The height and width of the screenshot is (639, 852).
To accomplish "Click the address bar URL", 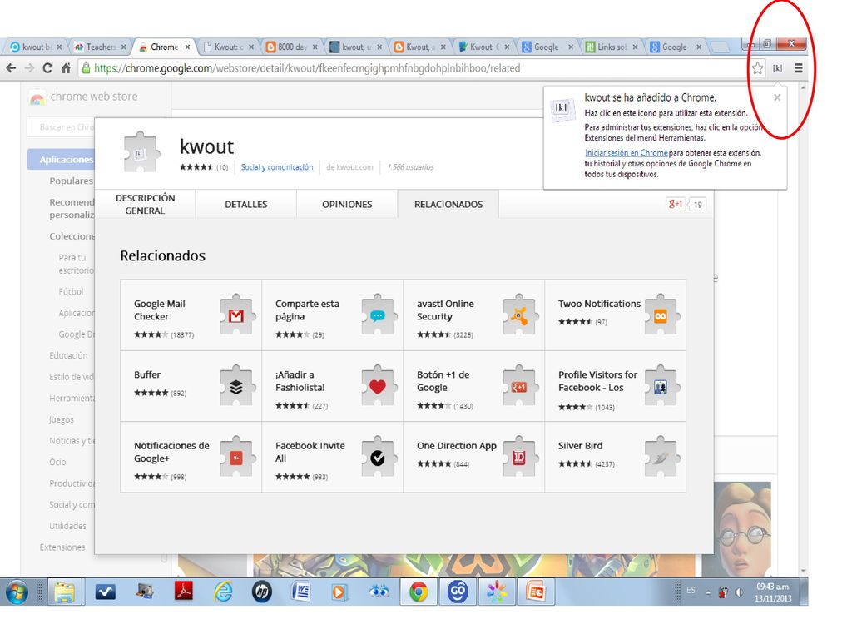I will coord(307,68).
